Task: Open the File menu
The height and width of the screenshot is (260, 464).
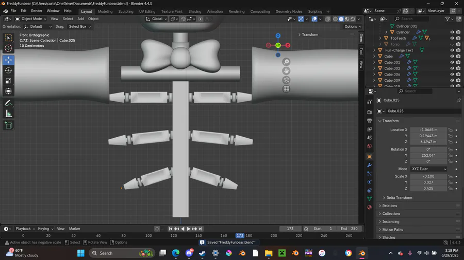Action: click(x=13, y=11)
